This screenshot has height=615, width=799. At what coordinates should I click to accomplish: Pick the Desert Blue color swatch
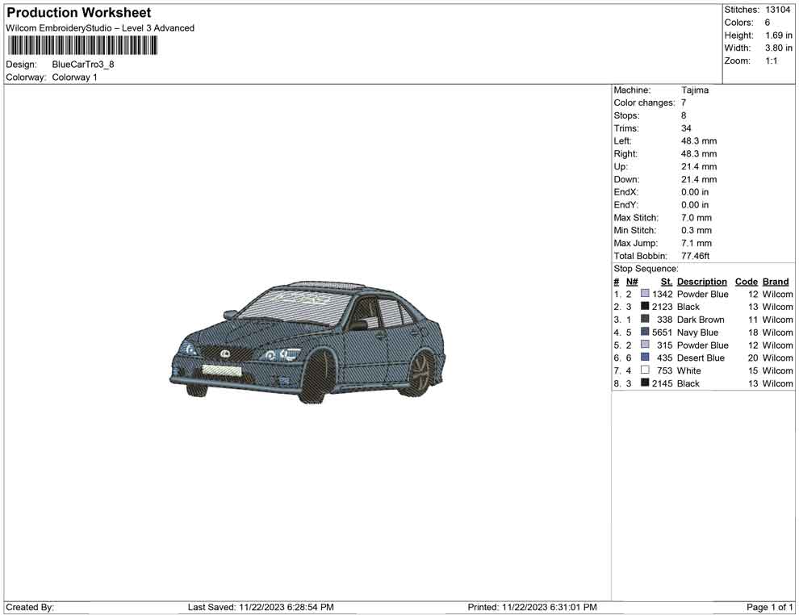[645, 358]
